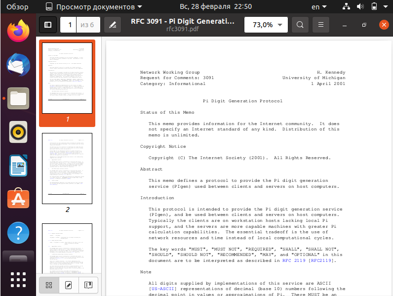Switch sidebar to annotations view
Image resolution: width=393 pixels, height=296 pixels.
coord(69,285)
